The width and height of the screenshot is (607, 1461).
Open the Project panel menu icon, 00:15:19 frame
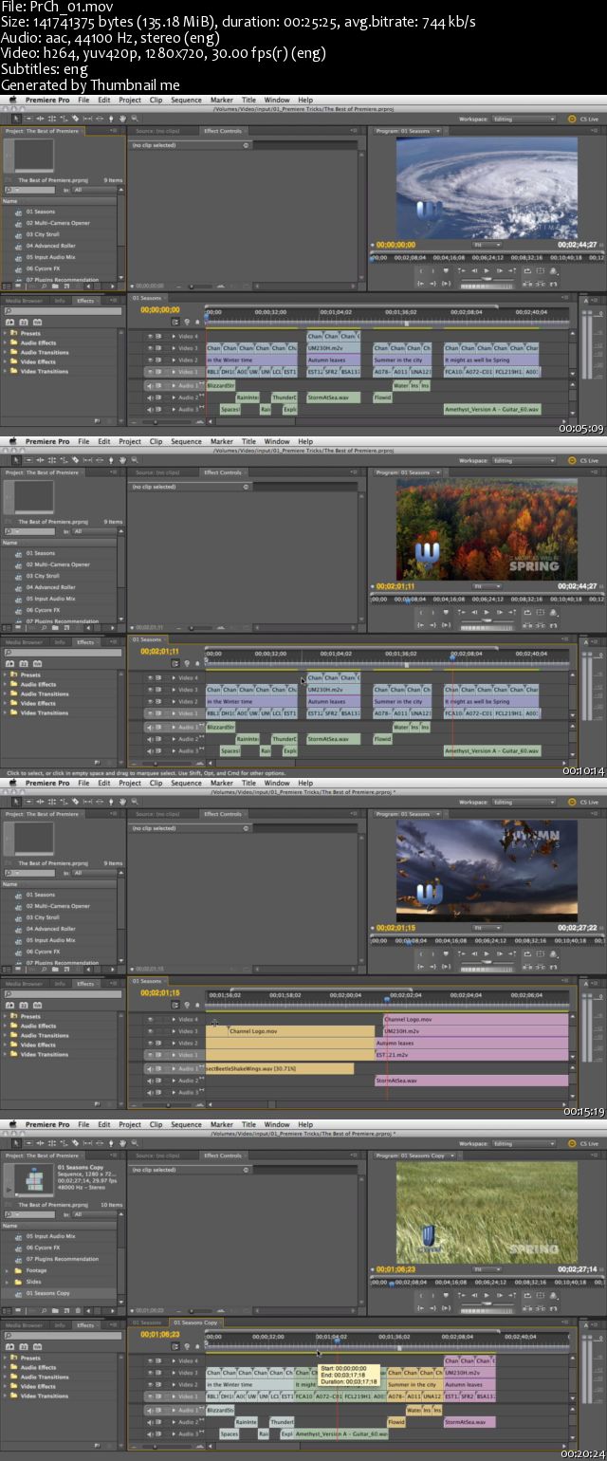(x=114, y=814)
